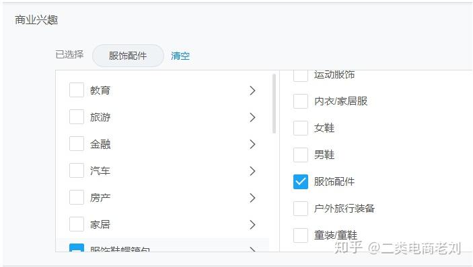Image resolution: width=473 pixels, height=267 pixels.
Task: Check the 家居 checkbox
Action: pos(77,224)
